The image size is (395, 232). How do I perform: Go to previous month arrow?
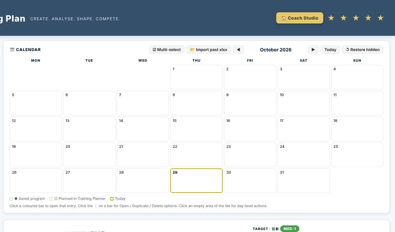click(238, 50)
